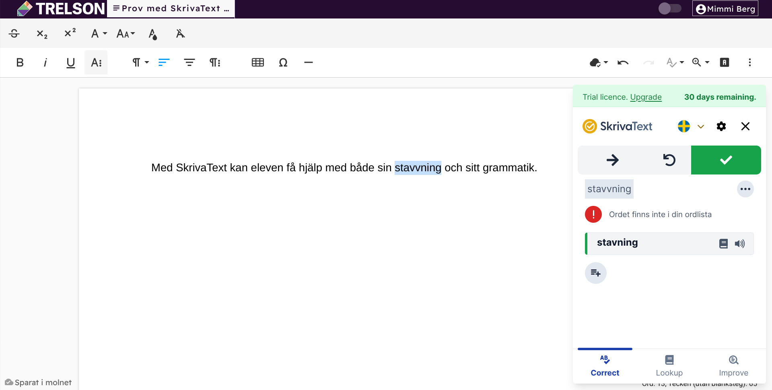Insert a table
The height and width of the screenshot is (390, 772).
(x=258, y=62)
